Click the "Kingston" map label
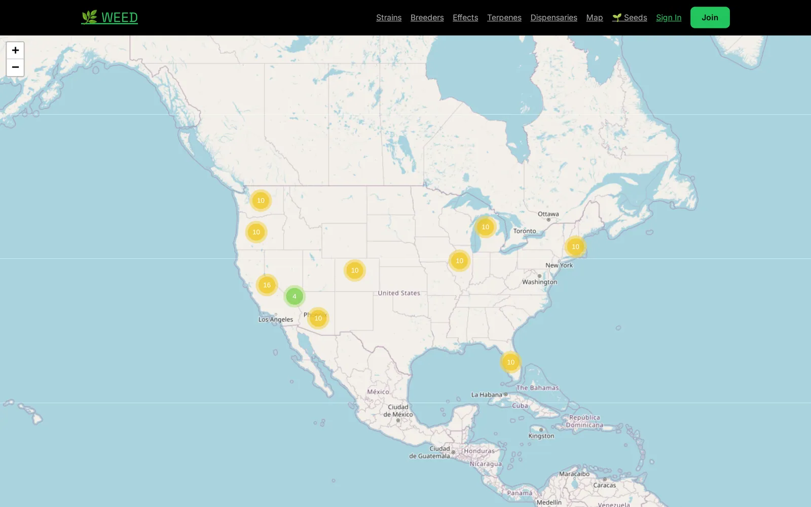This screenshot has height=507, width=811. 541,436
